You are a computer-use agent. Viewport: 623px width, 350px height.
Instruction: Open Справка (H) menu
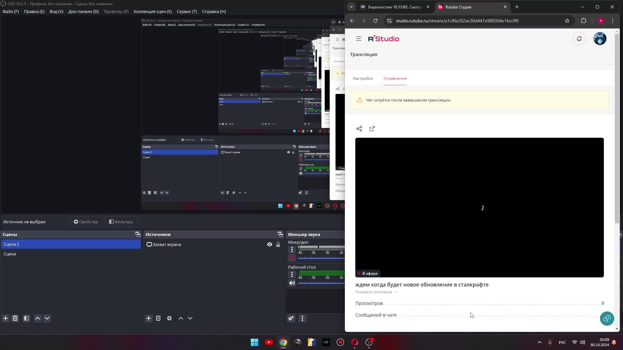214,11
